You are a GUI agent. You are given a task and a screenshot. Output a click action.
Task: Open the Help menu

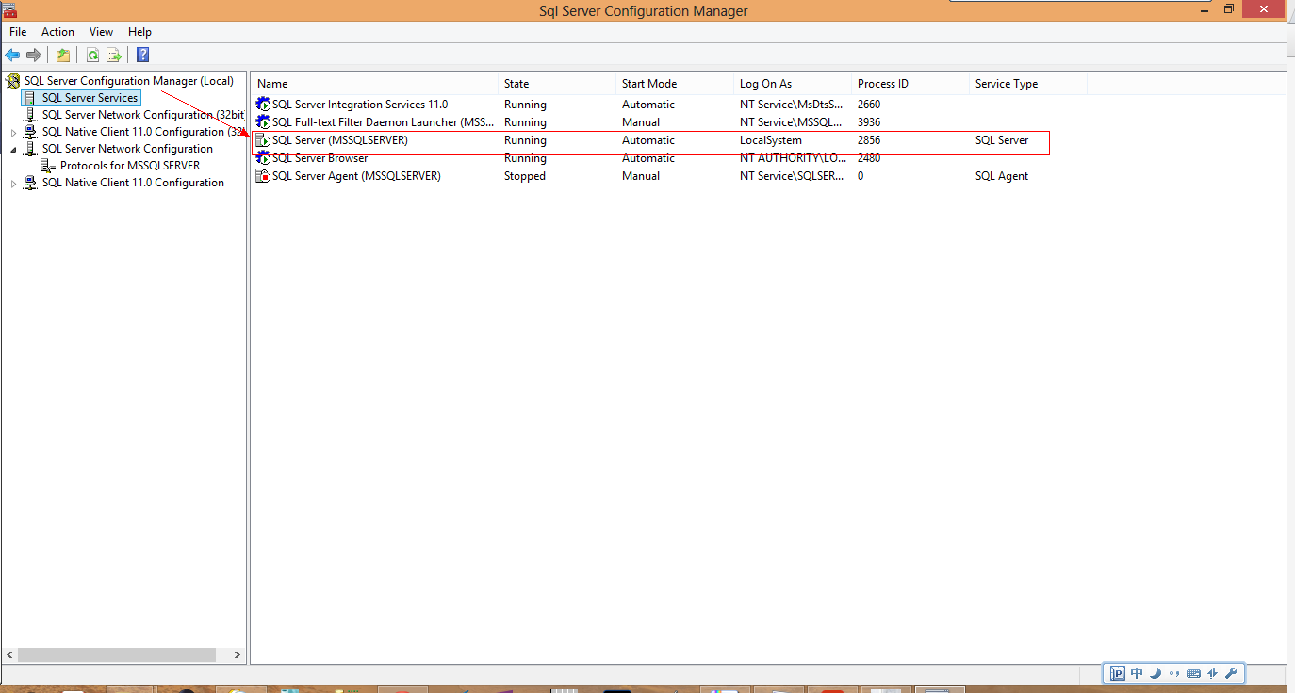click(139, 32)
